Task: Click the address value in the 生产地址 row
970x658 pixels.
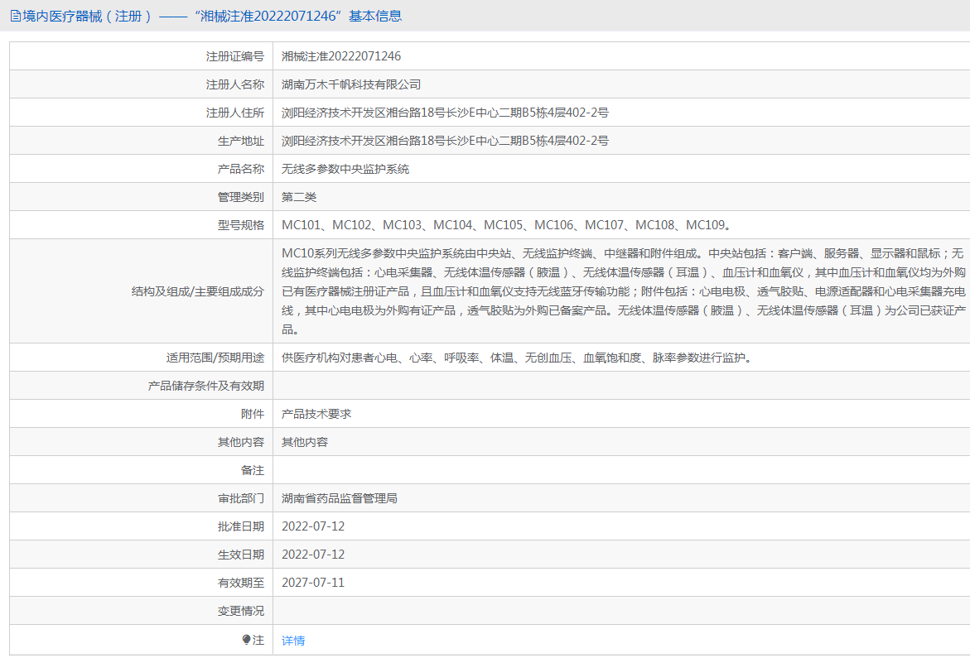Action: point(445,141)
